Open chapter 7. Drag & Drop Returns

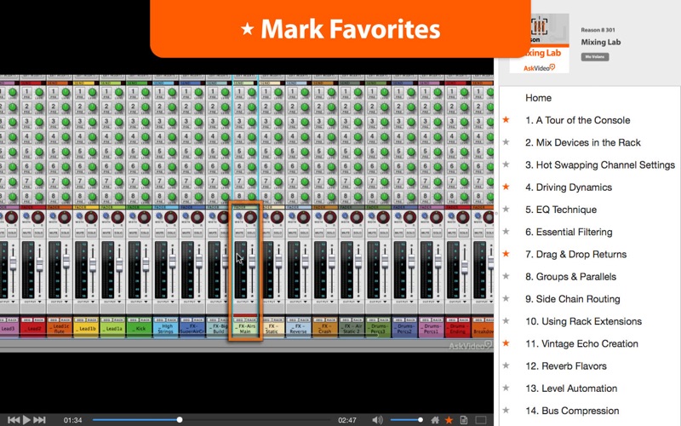click(576, 254)
